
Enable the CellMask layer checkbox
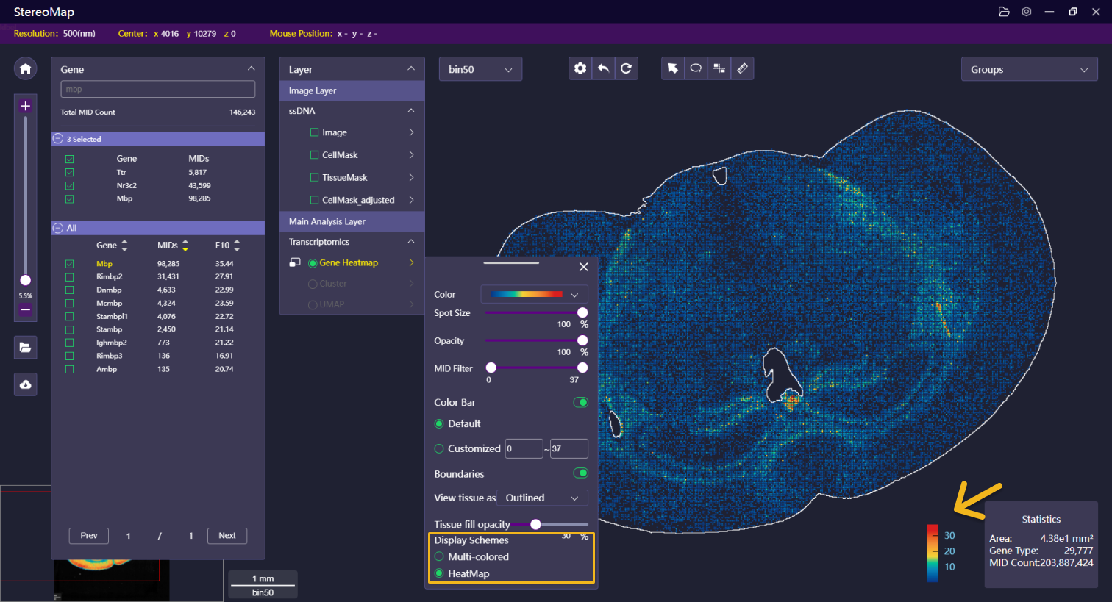(x=315, y=155)
